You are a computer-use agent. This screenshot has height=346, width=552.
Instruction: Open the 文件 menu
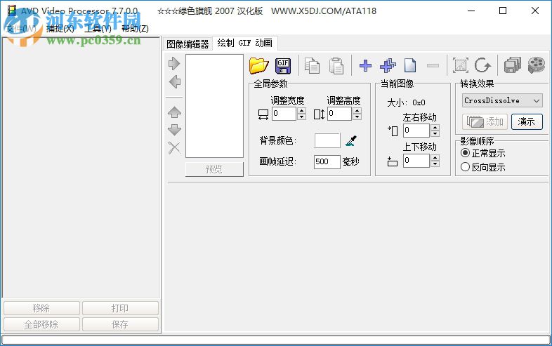21,29
